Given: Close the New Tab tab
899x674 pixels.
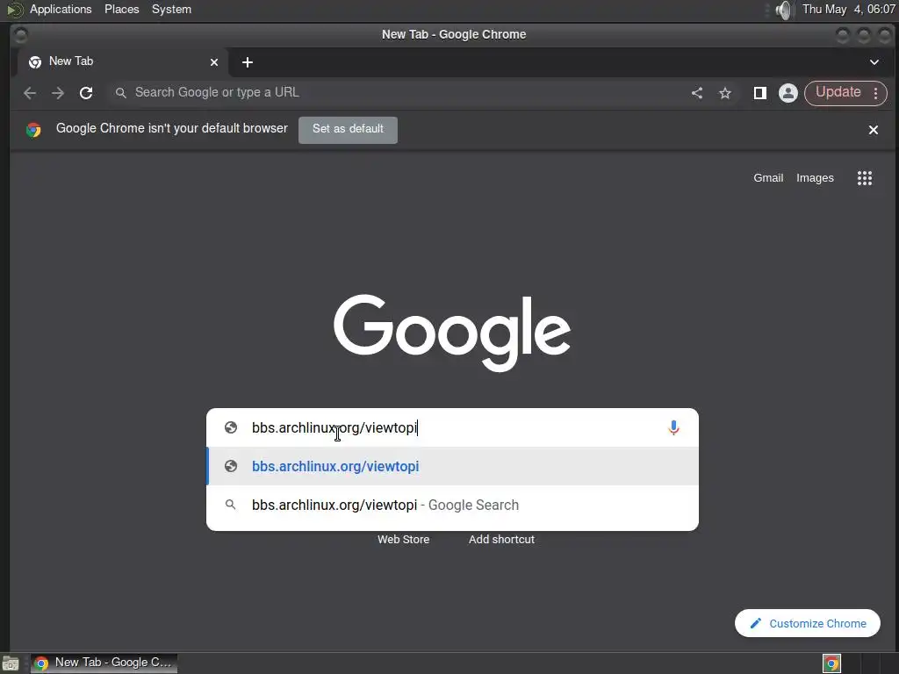Looking at the screenshot, I should click(x=214, y=62).
